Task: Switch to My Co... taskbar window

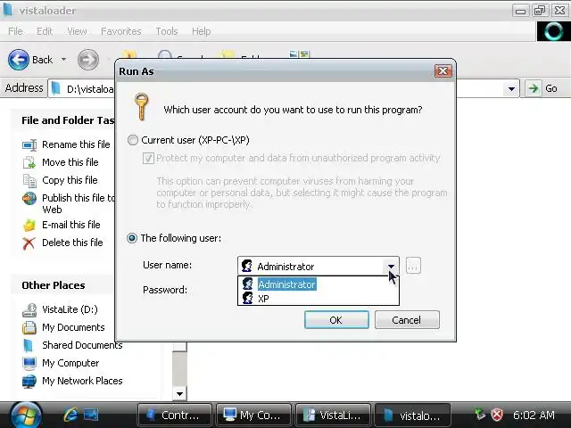Action: [x=253, y=416]
